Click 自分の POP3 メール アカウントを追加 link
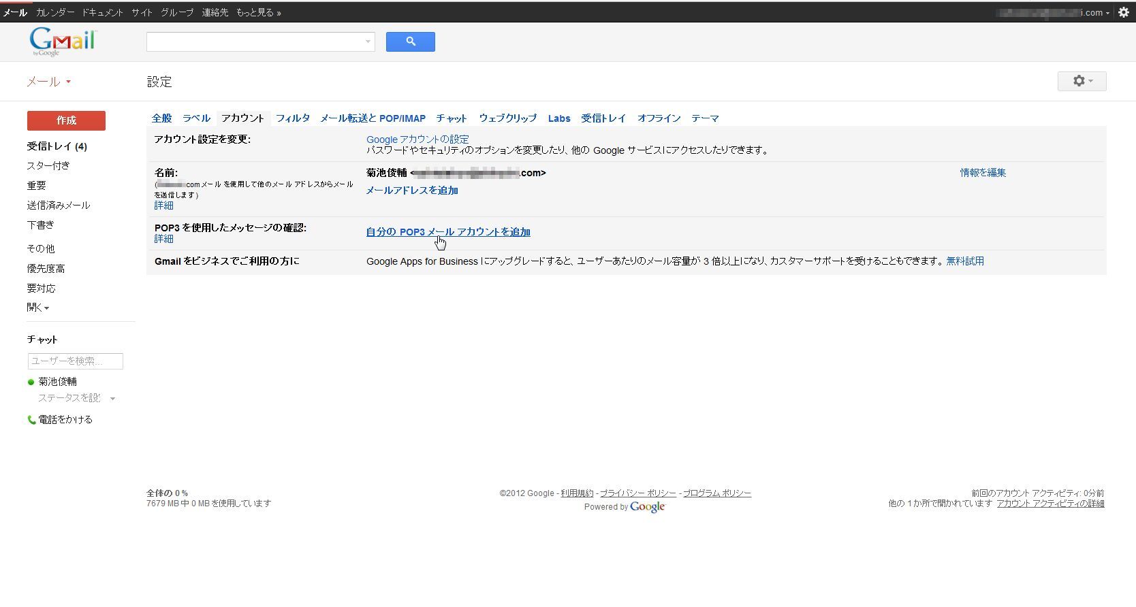Image resolution: width=1136 pixels, height=607 pixels. (448, 232)
